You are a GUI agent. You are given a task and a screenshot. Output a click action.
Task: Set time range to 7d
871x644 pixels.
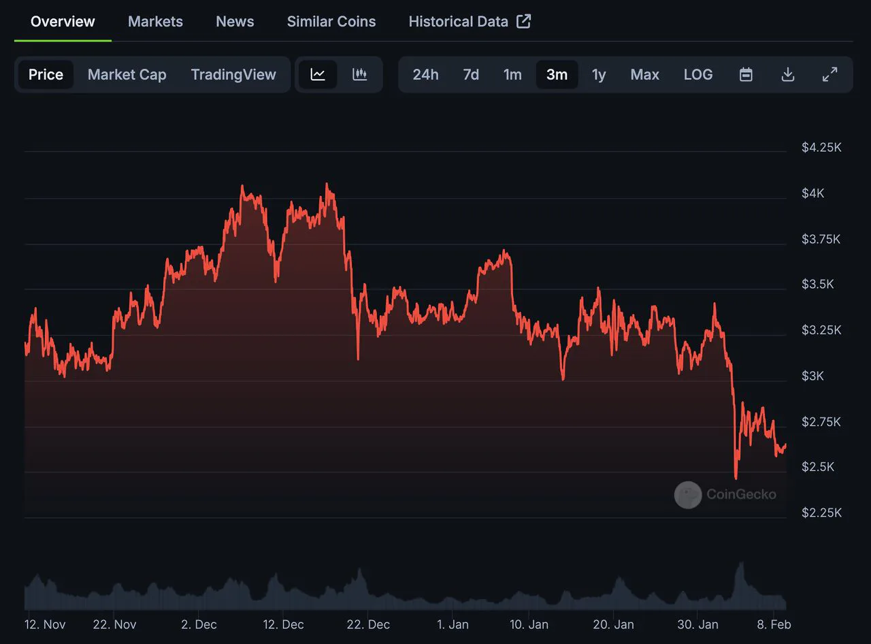pyautogui.click(x=471, y=75)
